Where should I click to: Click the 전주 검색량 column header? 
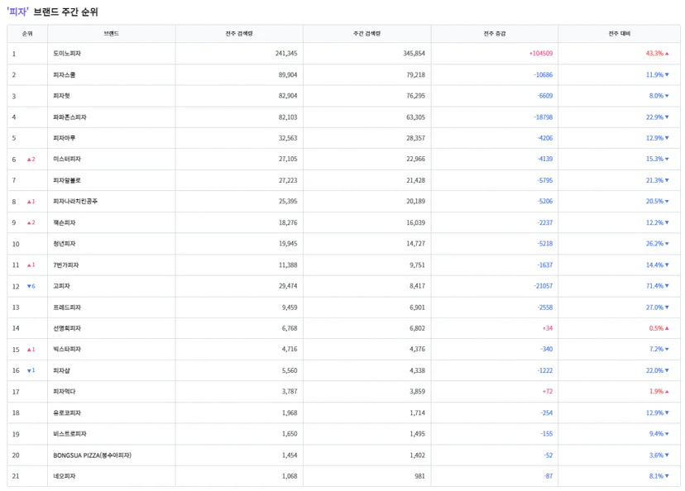point(239,34)
